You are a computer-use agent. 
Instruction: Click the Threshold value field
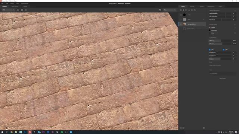234,20
